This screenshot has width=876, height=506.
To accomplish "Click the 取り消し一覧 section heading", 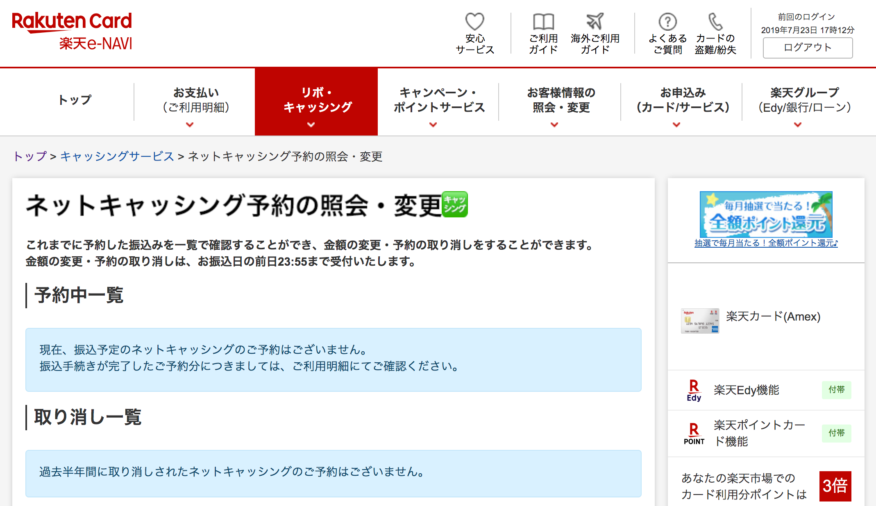I will (88, 418).
